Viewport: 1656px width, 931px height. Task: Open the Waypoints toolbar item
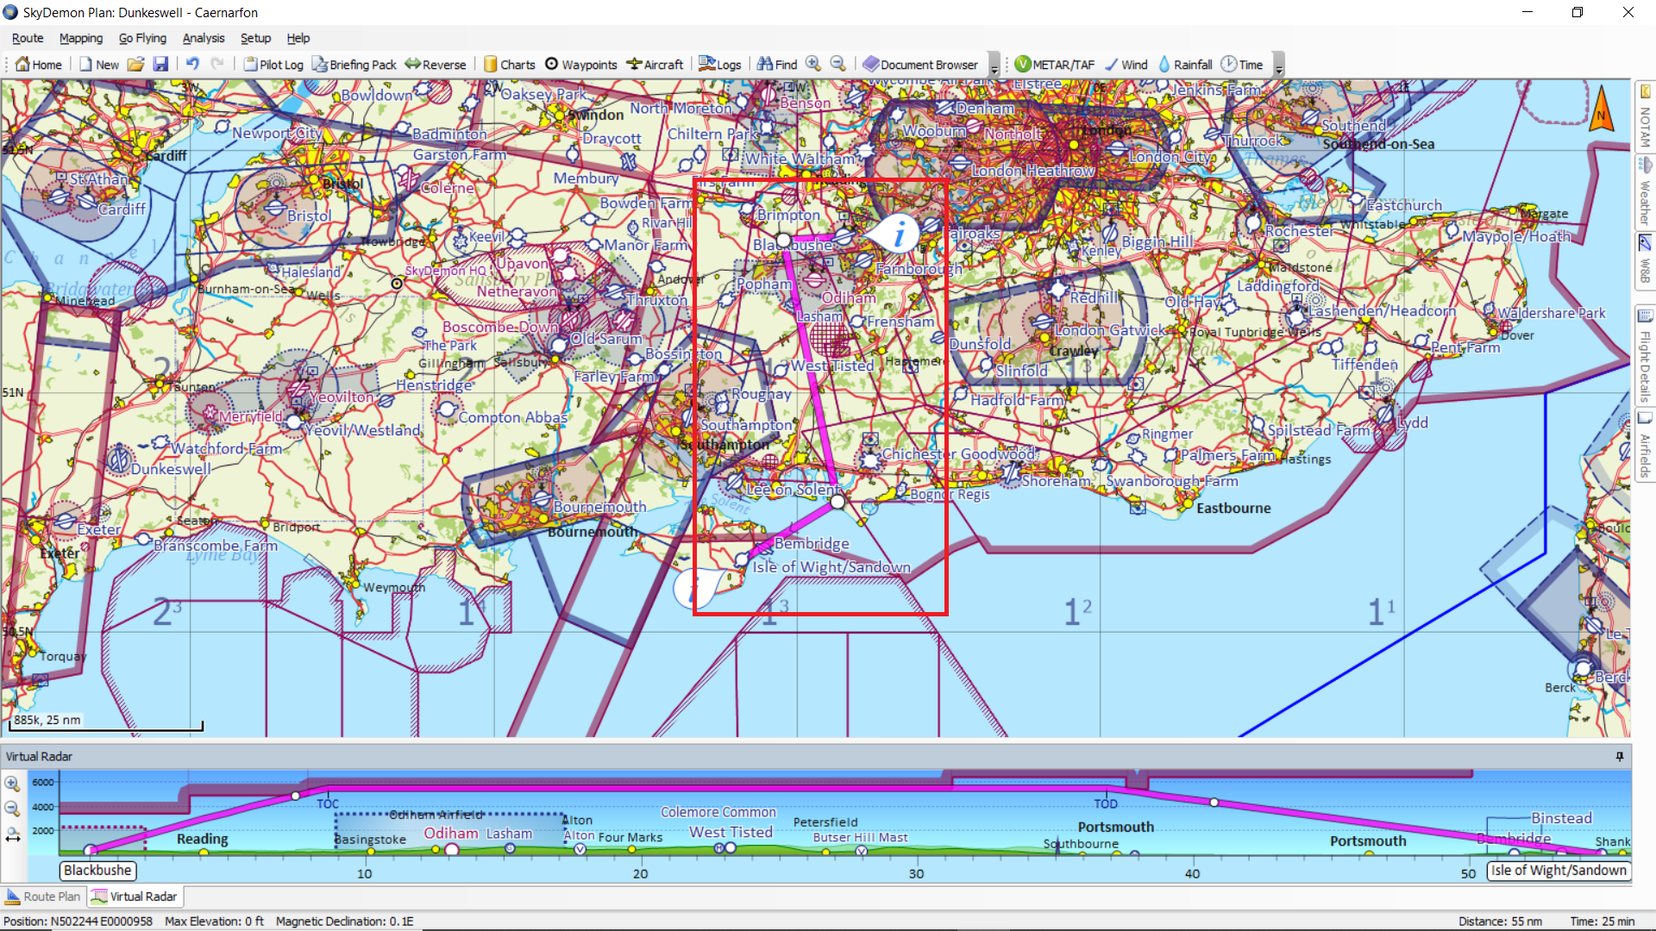pyautogui.click(x=581, y=65)
